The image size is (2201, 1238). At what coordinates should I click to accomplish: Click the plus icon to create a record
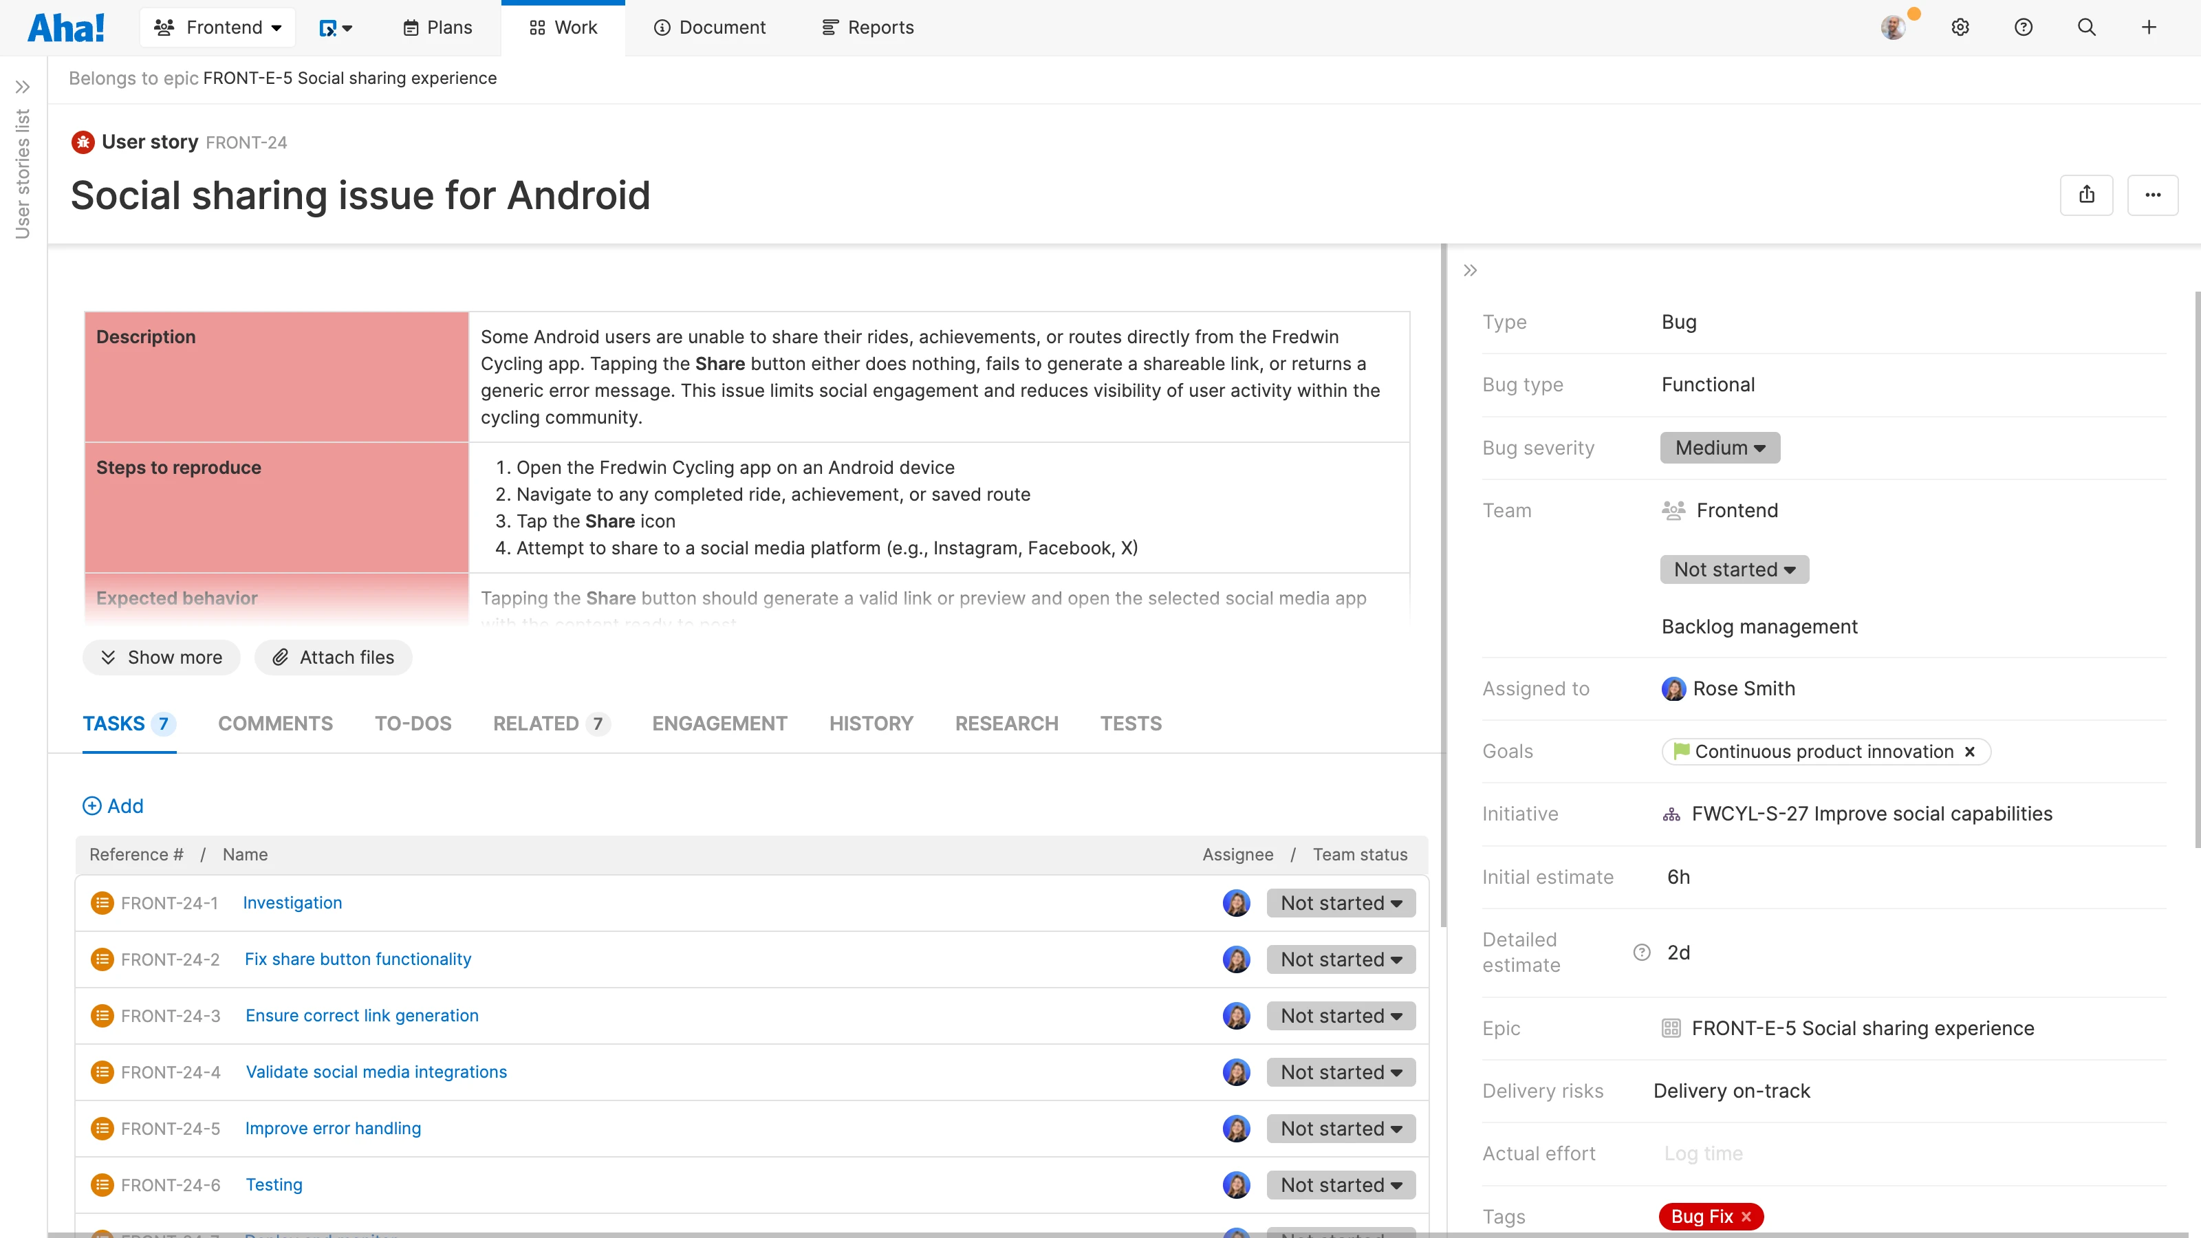coord(2149,28)
